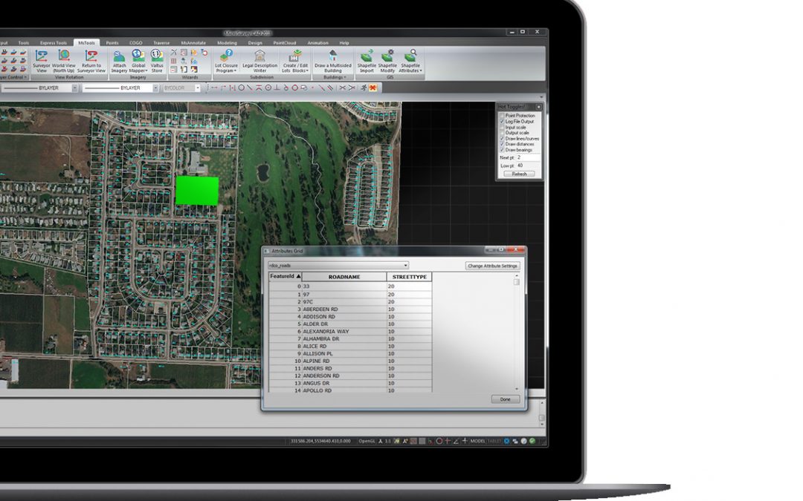Uncheck the Log File Output option
The width and height of the screenshot is (803, 501).
(502, 122)
